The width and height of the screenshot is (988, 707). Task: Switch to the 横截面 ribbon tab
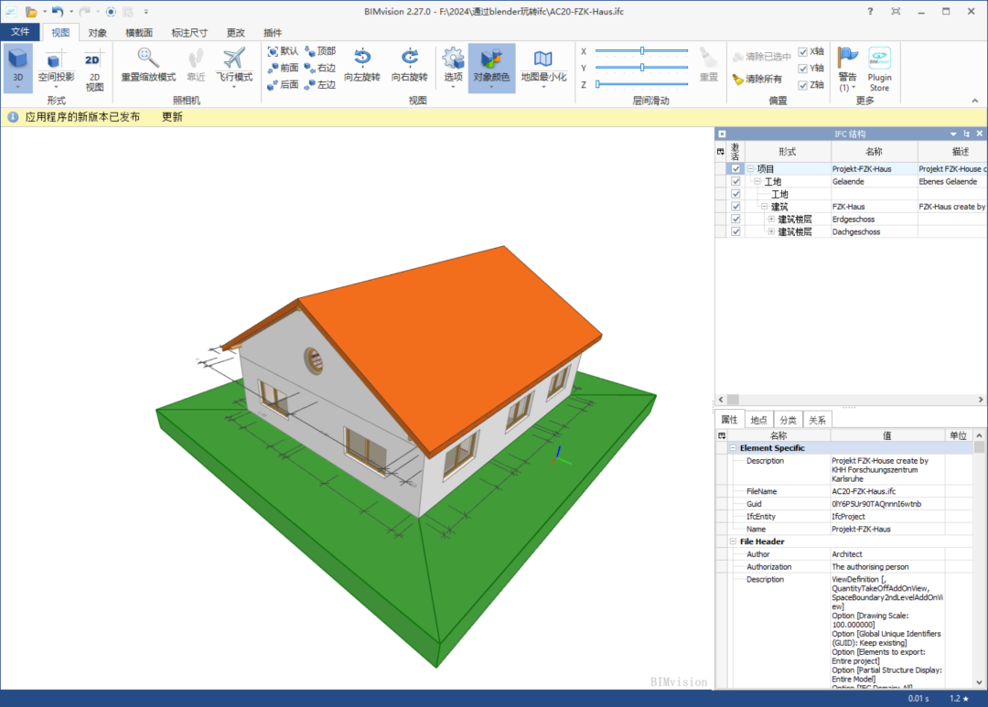(x=139, y=33)
